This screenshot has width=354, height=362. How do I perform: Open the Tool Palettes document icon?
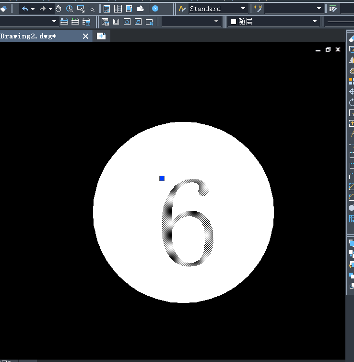point(129,9)
